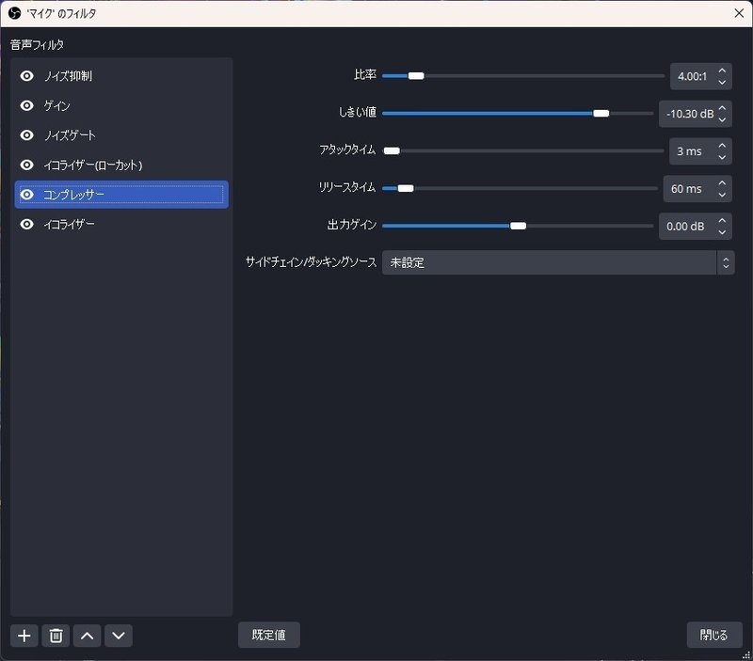This screenshot has height=661, width=753.
Task: Increase 出力ゲイン with up arrow
Action: 722,220
